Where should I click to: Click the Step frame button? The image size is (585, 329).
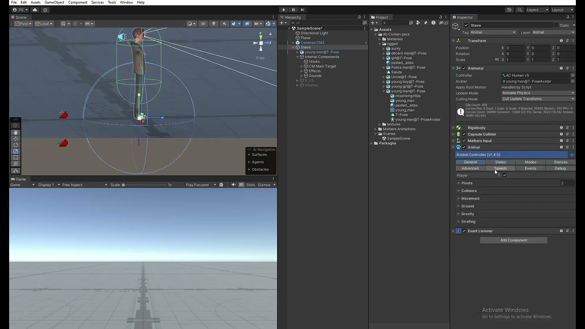[x=303, y=10]
